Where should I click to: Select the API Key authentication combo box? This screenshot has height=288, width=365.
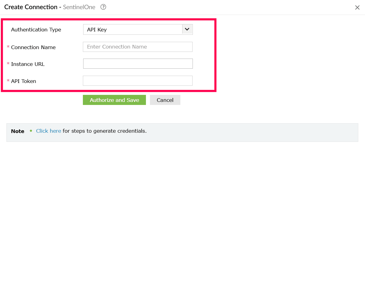pyautogui.click(x=138, y=29)
